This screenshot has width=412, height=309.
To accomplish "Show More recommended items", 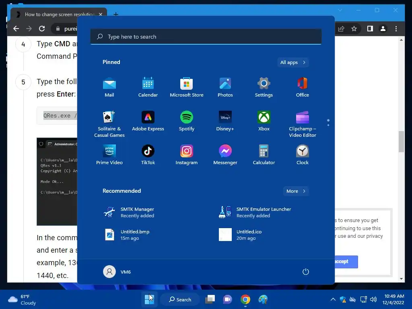I will tap(296, 191).
